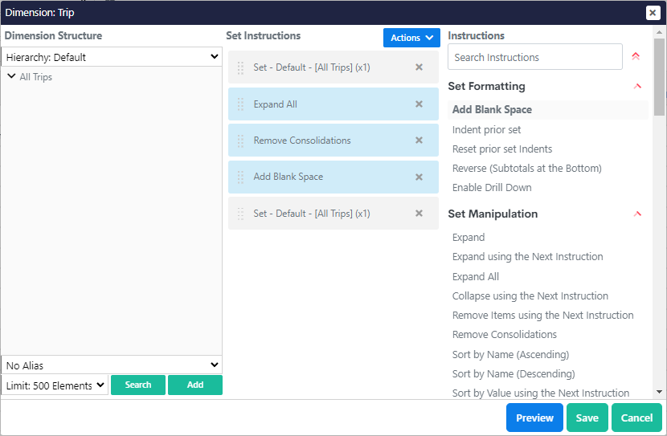Remove the first Set - Default instruction

pos(419,67)
